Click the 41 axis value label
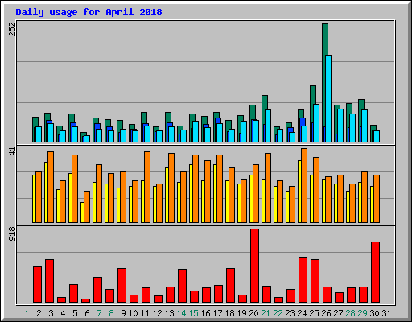 [12, 151]
